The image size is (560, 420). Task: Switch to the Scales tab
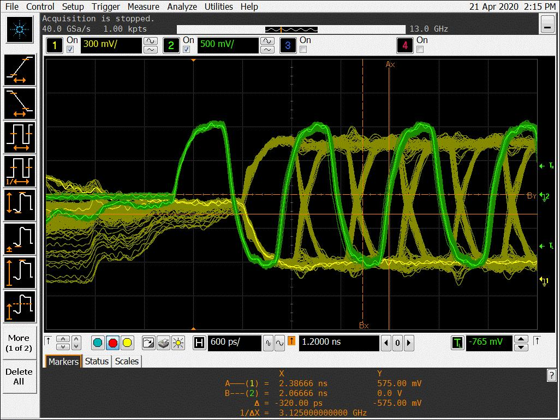(x=127, y=362)
